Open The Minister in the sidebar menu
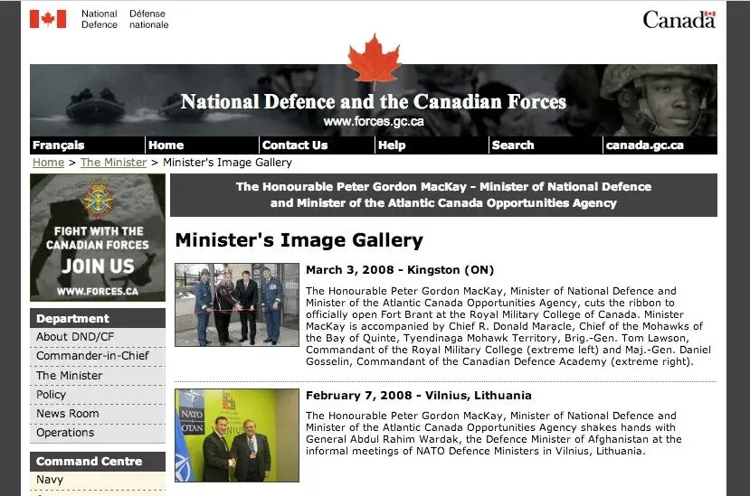The height and width of the screenshot is (496, 750). pyautogui.click(x=98, y=376)
